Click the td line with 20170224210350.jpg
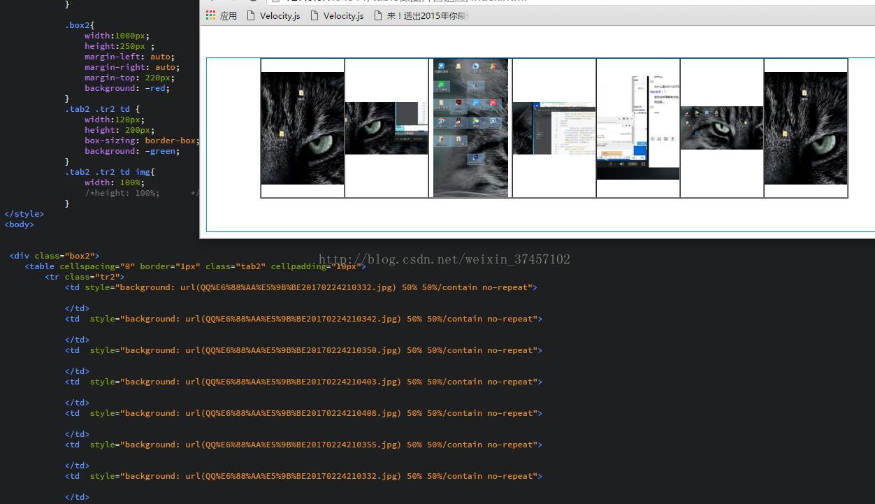 [x=303, y=350]
